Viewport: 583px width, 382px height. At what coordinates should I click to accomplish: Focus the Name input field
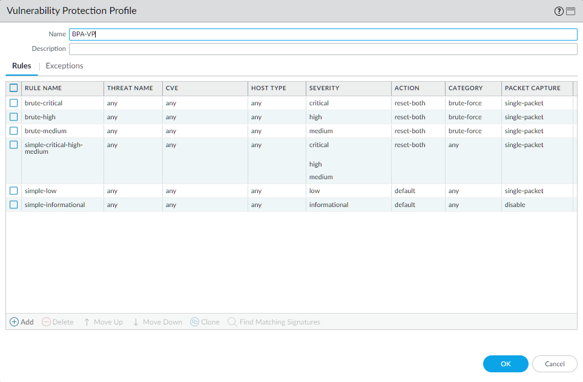[x=323, y=35]
